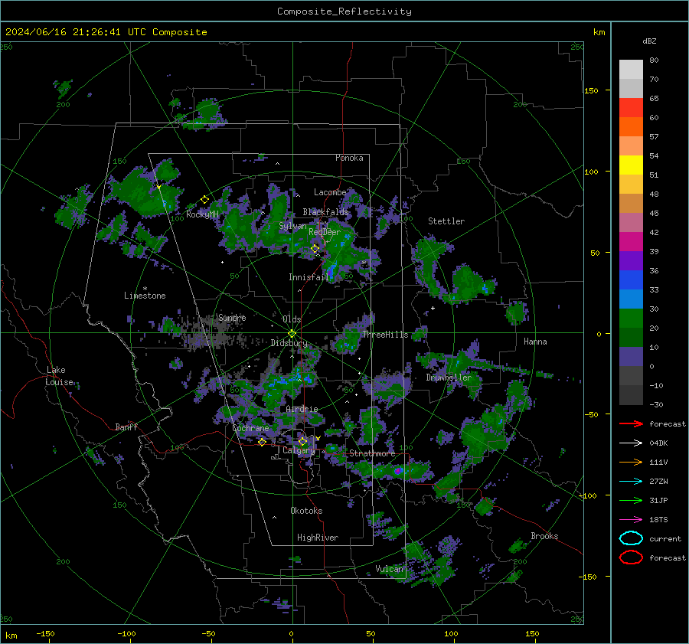This screenshot has width=689, height=644.
Task: Click the Airdrie city label
Action: tap(302, 409)
